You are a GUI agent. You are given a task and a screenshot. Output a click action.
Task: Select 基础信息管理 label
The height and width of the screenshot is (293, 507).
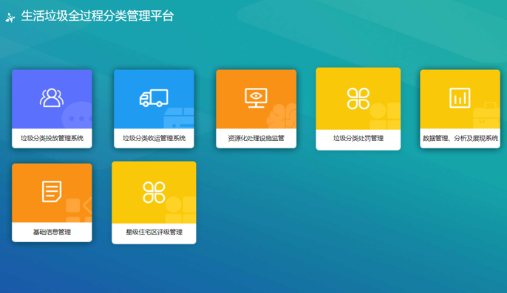pyautogui.click(x=52, y=232)
